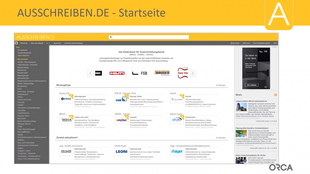Click the Liegenschaften news thumbnail image
The width and height of the screenshot is (310, 174).
pos(241,107)
